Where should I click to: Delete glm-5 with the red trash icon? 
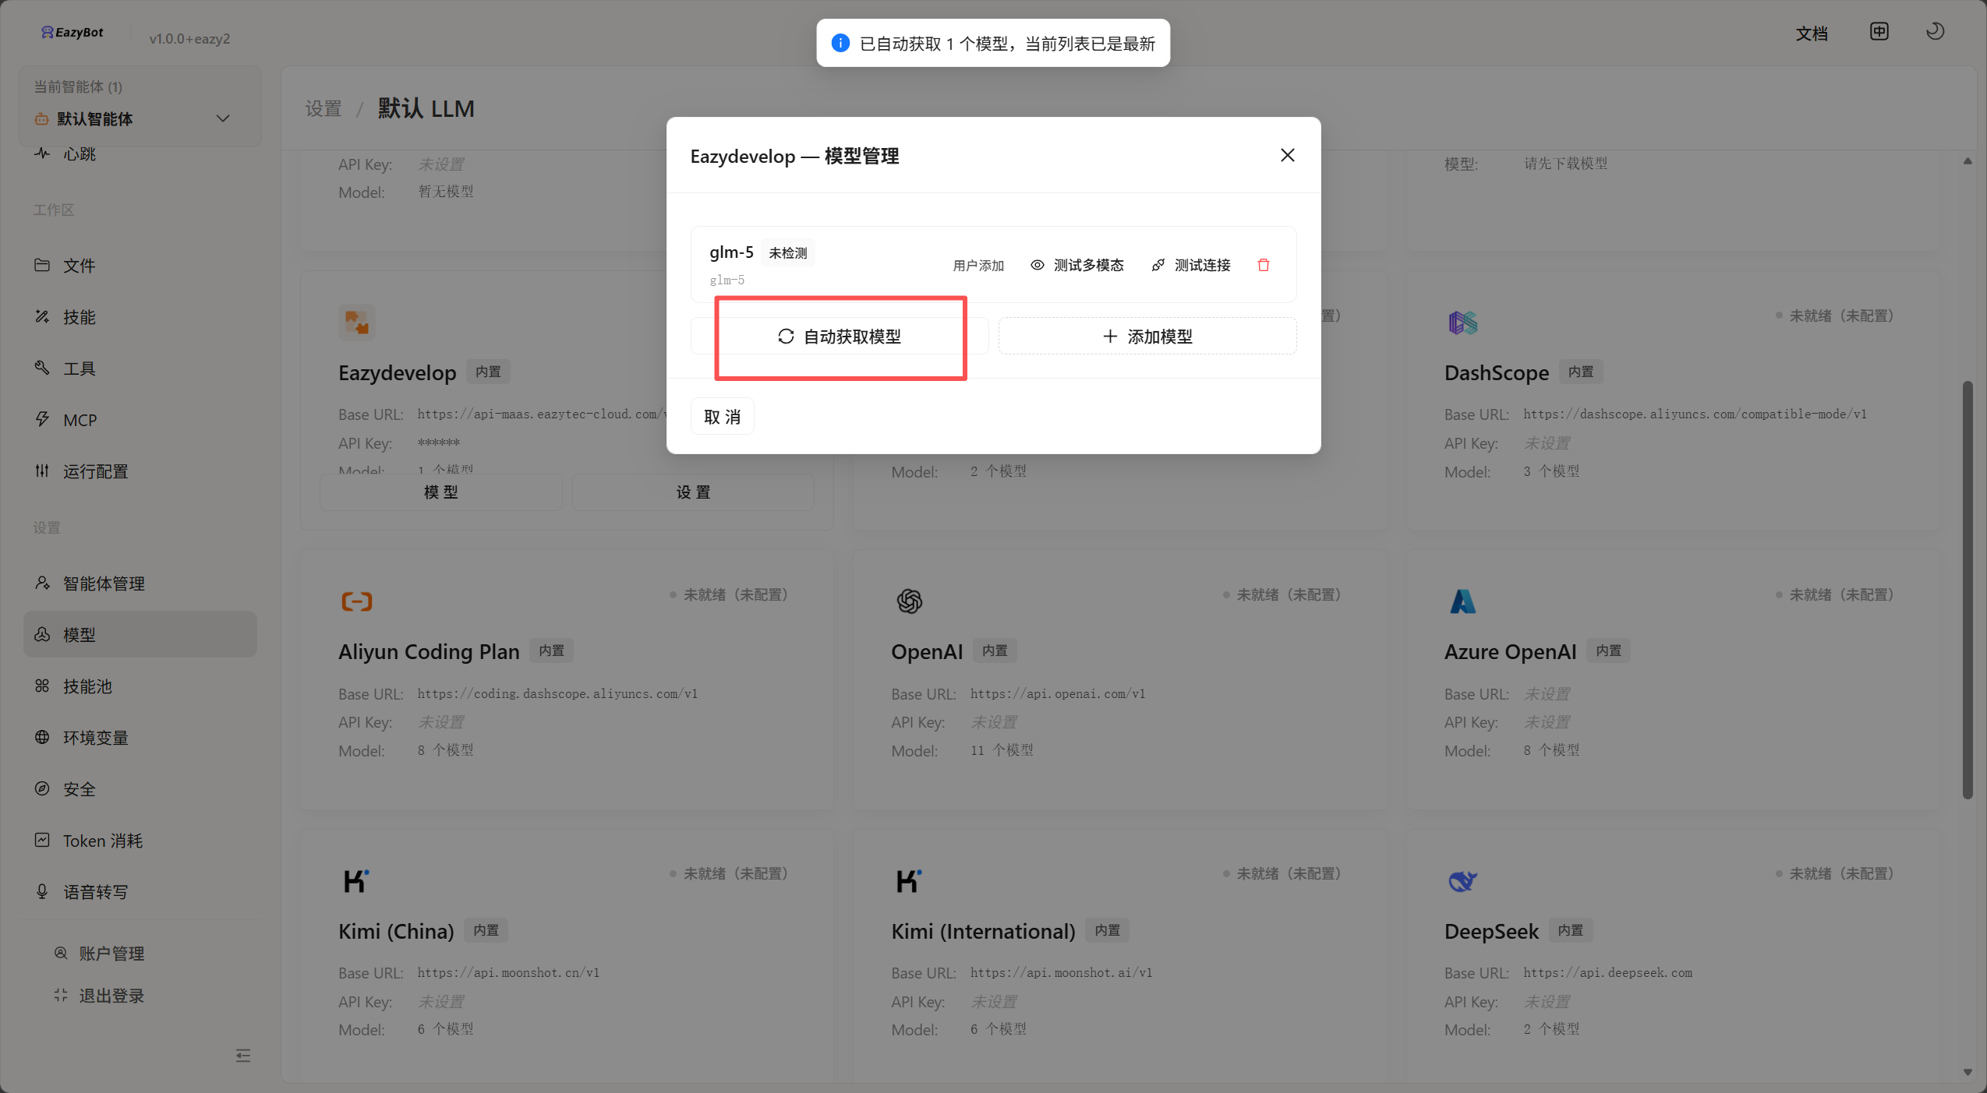[x=1264, y=265]
